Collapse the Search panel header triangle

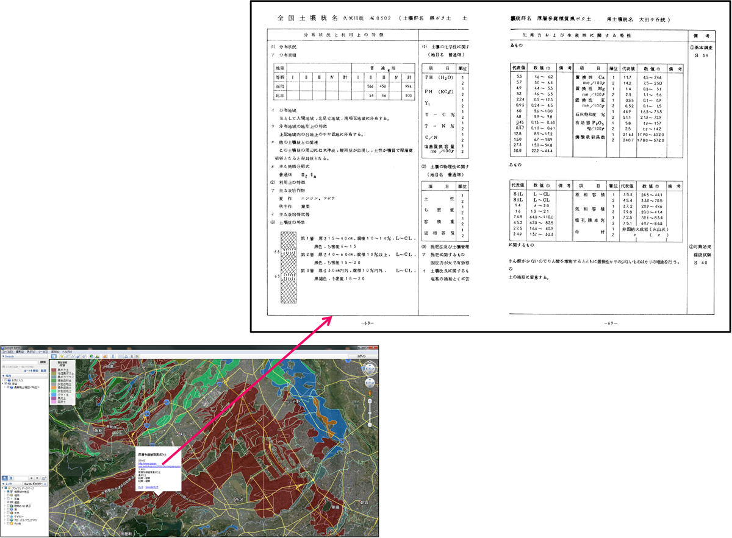pyautogui.click(x=3, y=356)
